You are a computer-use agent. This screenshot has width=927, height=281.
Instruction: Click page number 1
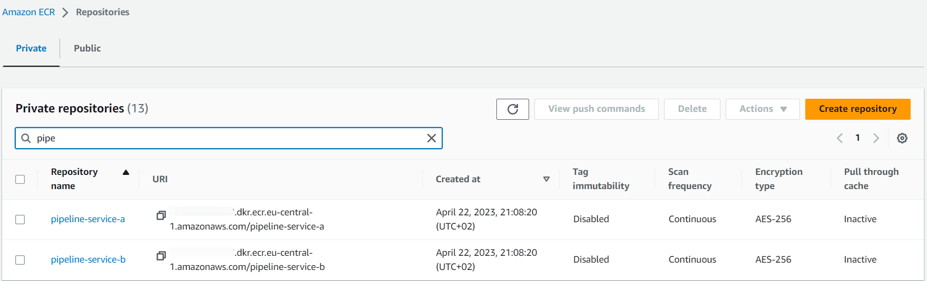(857, 138)
